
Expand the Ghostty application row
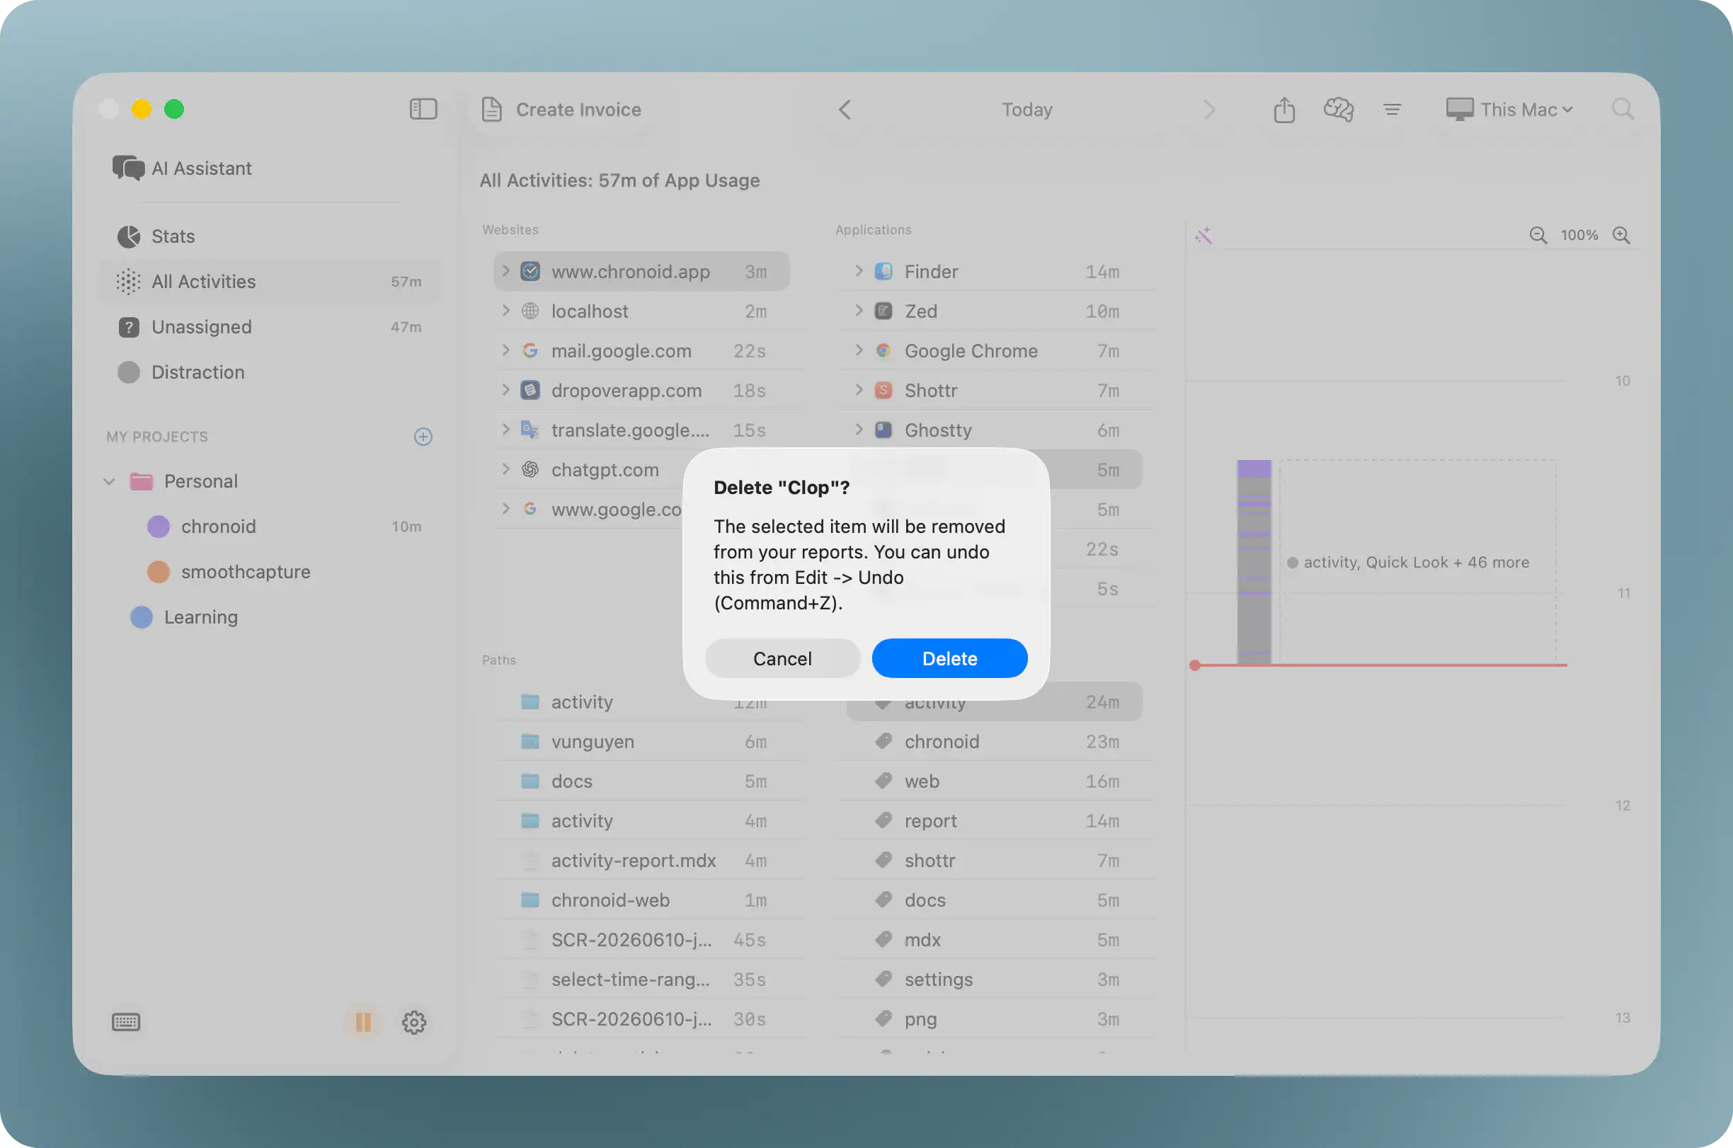coord(858,430)
